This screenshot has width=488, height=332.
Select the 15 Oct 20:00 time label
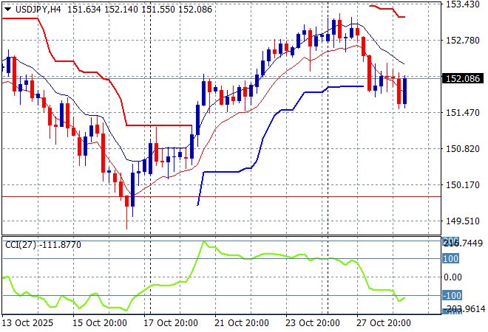pos(100,323)
